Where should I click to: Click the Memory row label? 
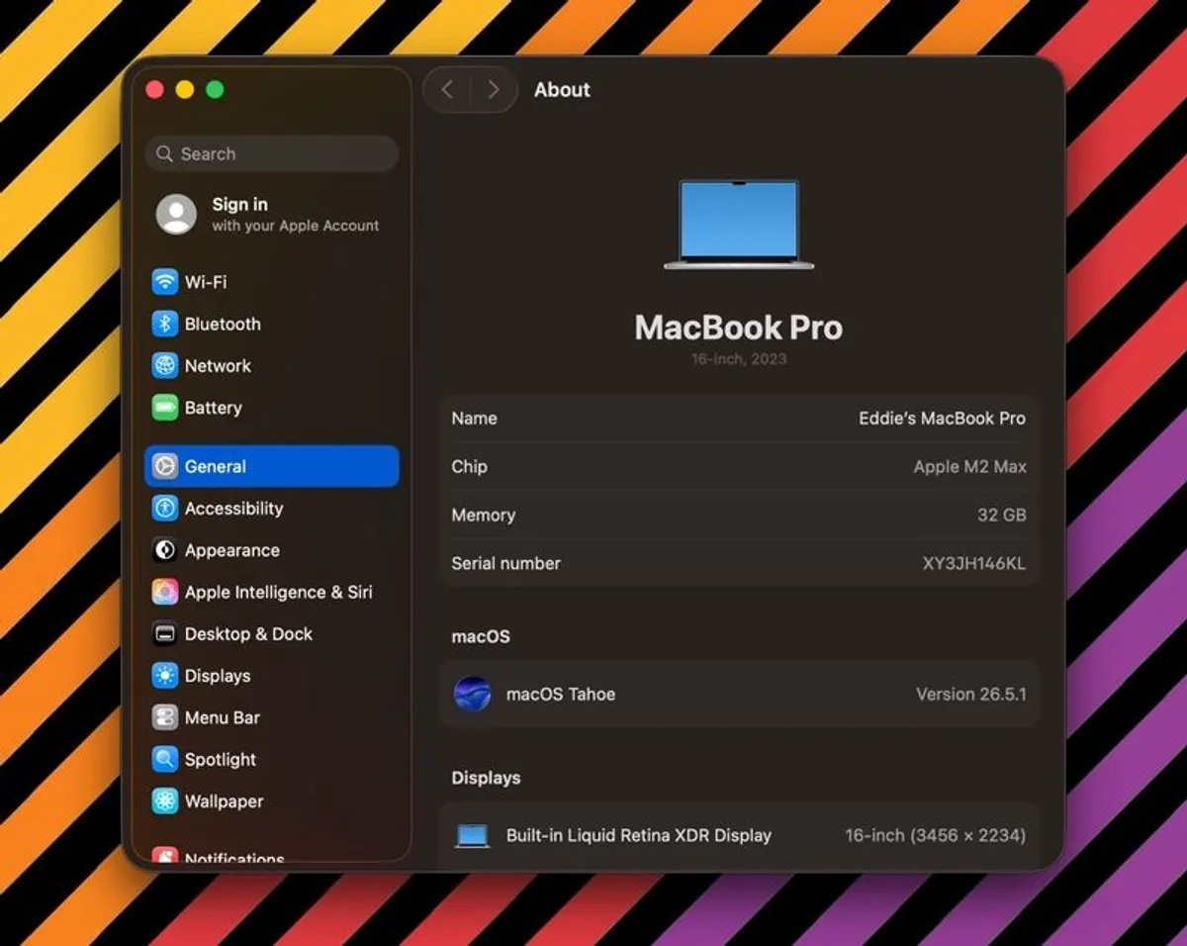click(x=483, y=516)
